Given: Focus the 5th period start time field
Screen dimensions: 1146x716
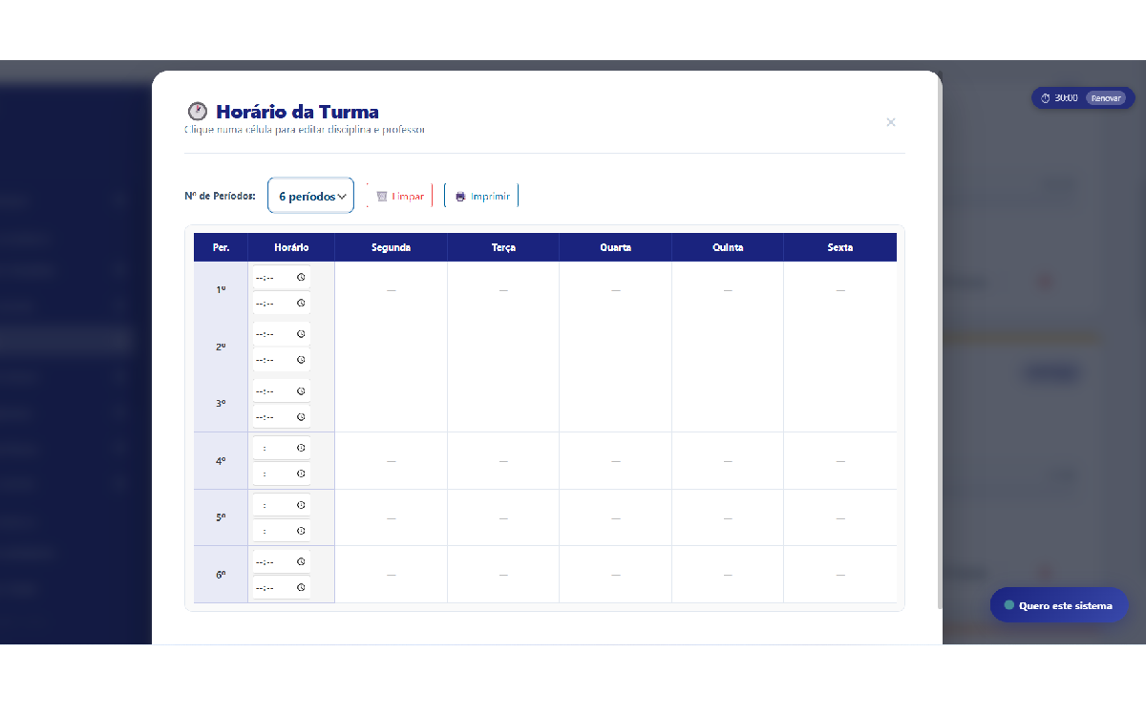Looking at the screenshot, I should 273,505.
